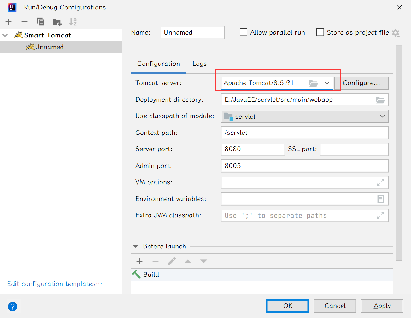Select the Build task row
Image resolution: width=411 pixels, height=318 pixels.
pyautogui.click(x=262, y=275)
